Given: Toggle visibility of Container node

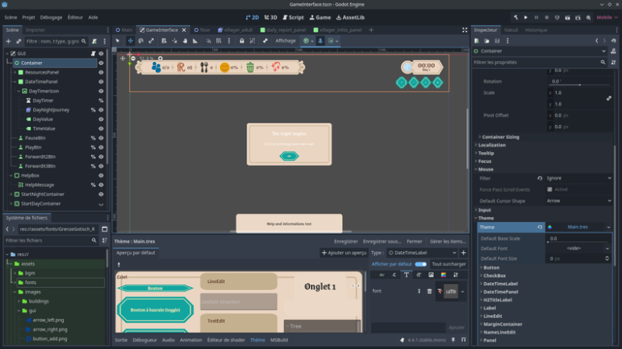Looking at the screenshot, I should (101, 63).
